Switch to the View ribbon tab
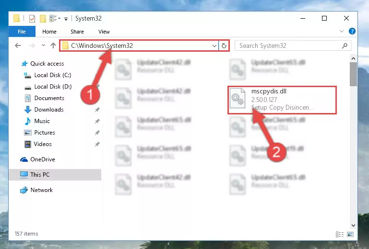Image resolution: width=369 pixels, height=249 pixels. tap(104, 32)
